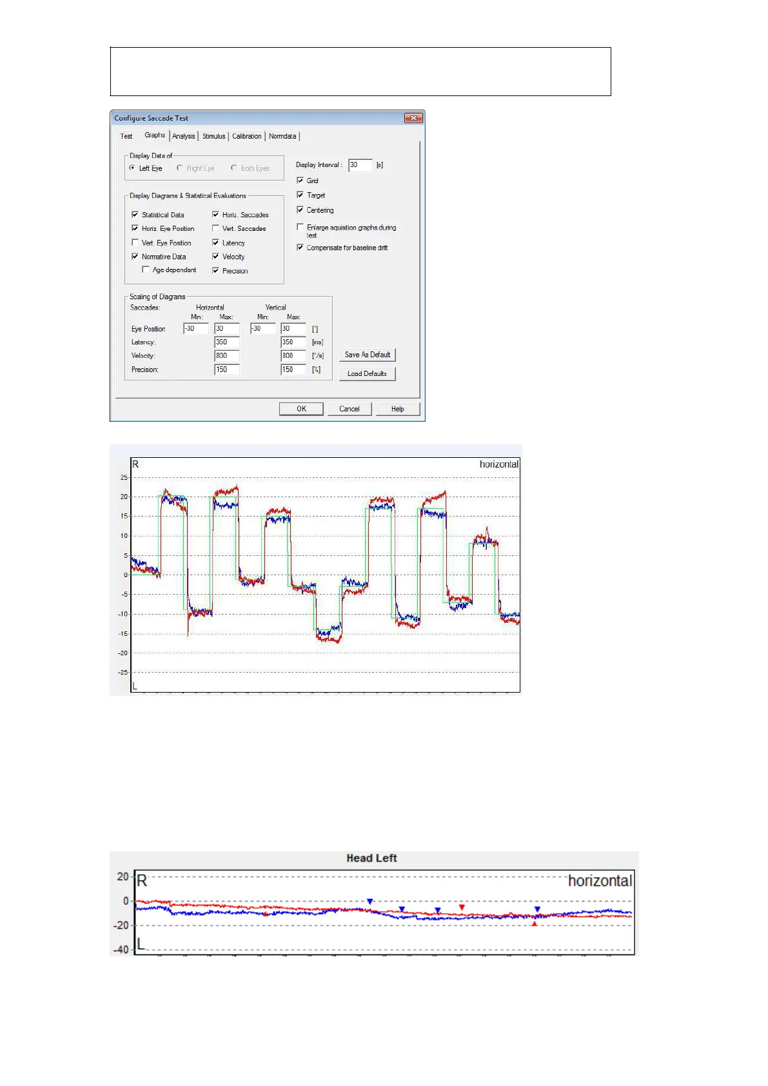Click the Save As Default button
This screenshot has width=768, height=1086.
(x=367, y=355)
